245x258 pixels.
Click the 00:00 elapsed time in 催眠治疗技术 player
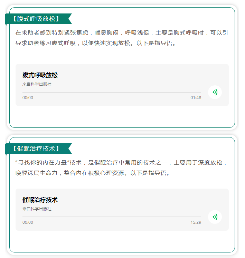[x=28, y=222]
